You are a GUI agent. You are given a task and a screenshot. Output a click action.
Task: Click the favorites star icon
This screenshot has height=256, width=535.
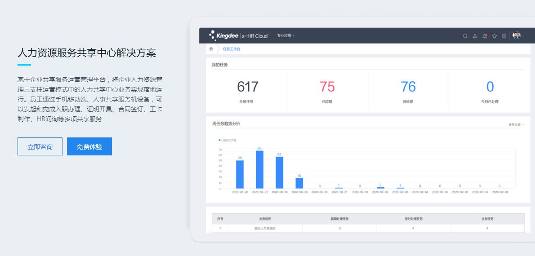pos(495,36)
